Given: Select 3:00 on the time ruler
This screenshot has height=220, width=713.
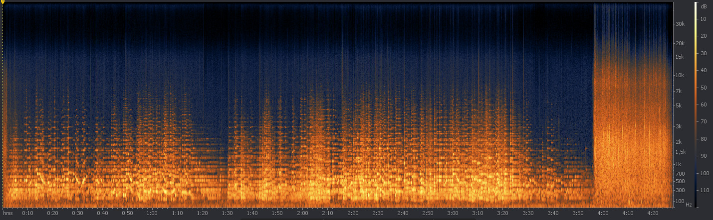Looking at the screenshot, I should [453, 213].
